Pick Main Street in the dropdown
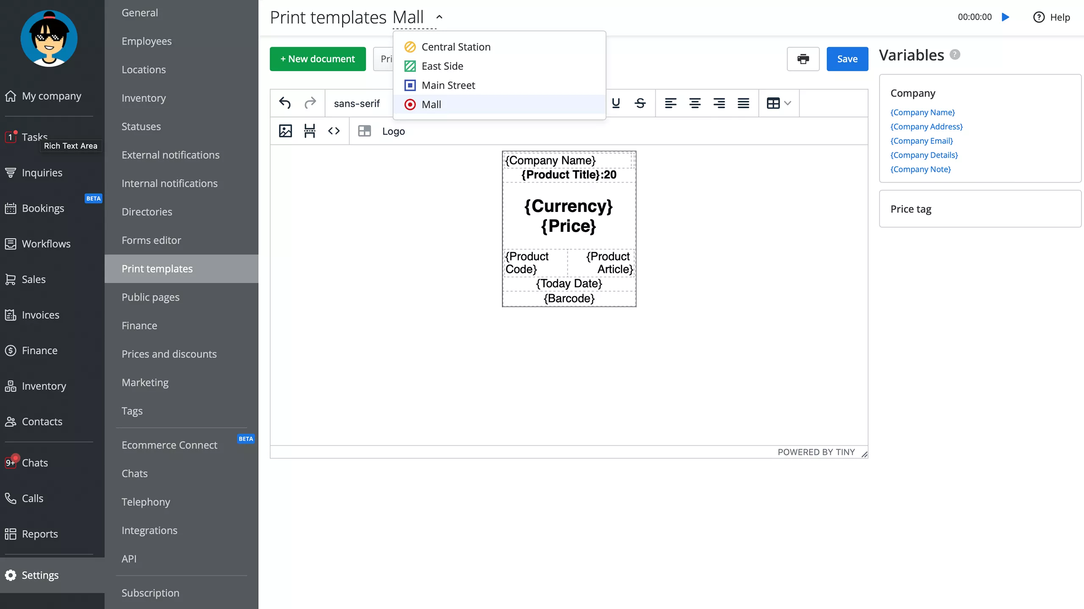The image size is (1084, 609). pyautogui.click(x=448, y=85)
